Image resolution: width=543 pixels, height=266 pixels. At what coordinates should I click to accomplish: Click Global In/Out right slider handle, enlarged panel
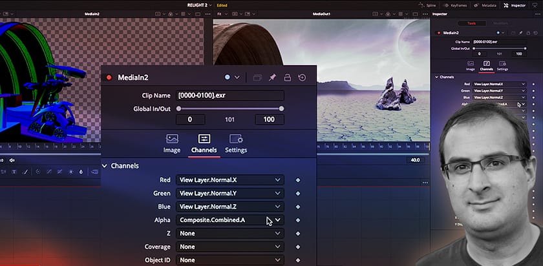click(282, 108)
